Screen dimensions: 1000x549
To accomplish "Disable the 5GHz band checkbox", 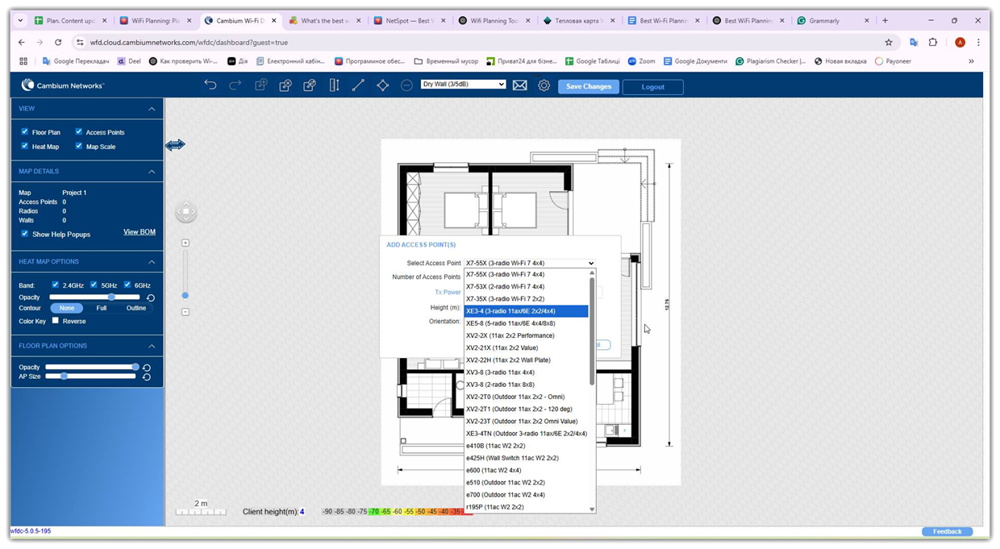I will (93, 285).
